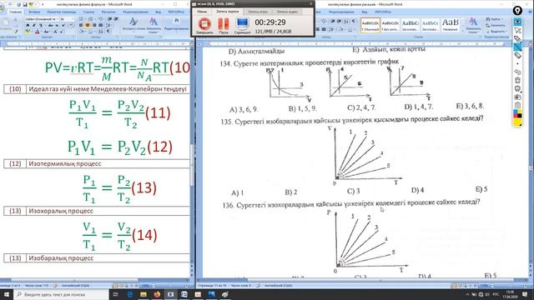Open Изменить стили menu in right Word

coord(473,26)
